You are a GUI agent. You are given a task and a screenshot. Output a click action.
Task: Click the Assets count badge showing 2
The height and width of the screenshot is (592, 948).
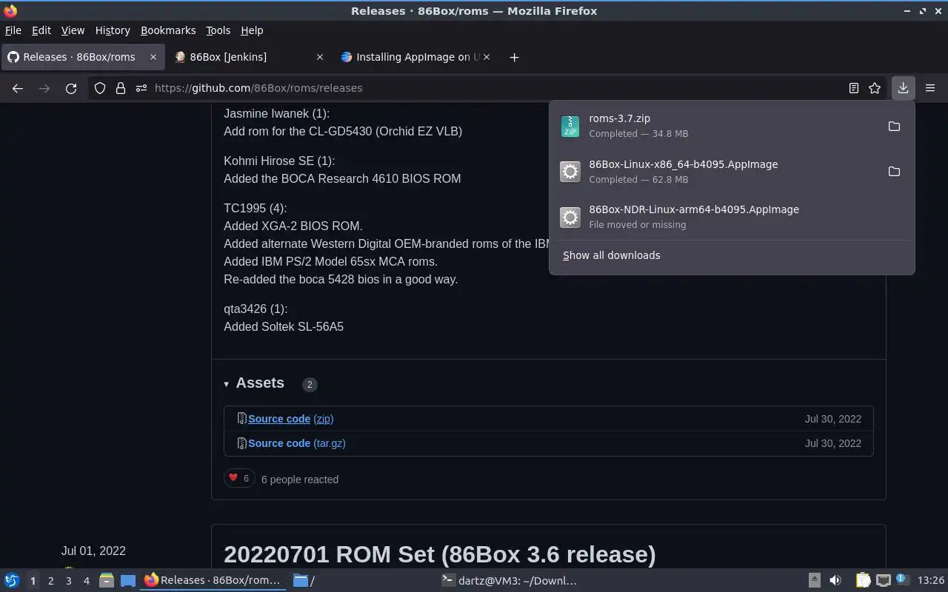point(310,384)
